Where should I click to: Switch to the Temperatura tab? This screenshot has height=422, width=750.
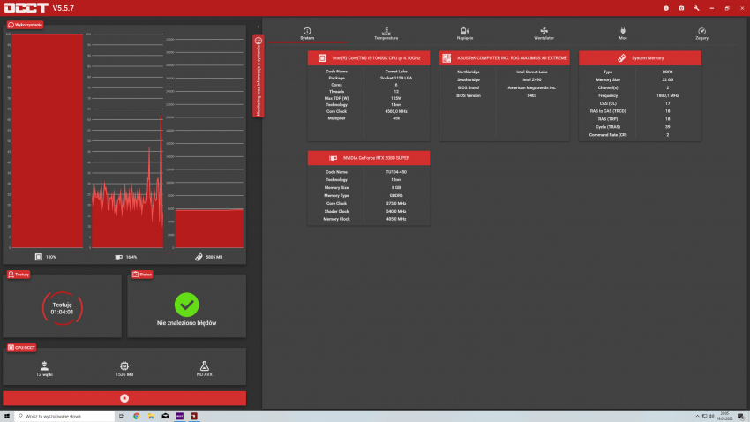pos(386,34)
